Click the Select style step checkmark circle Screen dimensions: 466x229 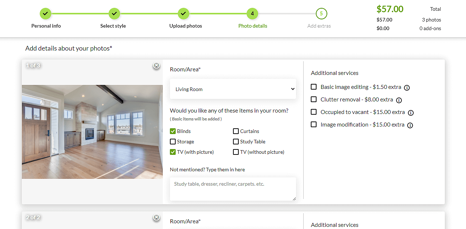coord(114,14)
